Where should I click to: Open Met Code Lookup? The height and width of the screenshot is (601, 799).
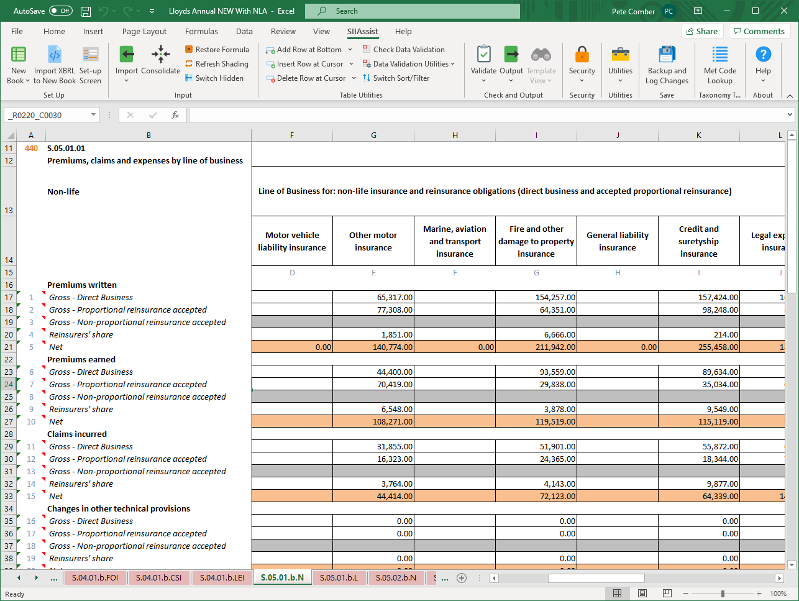tap(720, 65)
